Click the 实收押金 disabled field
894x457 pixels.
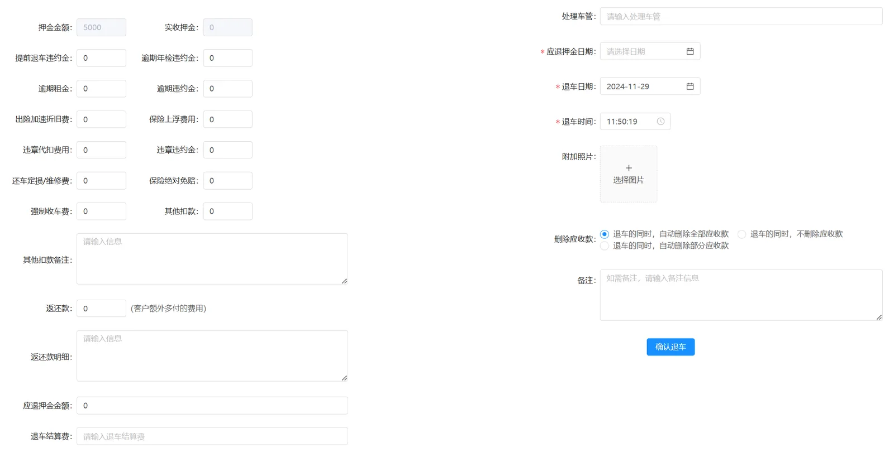click(x=227, y=27)
